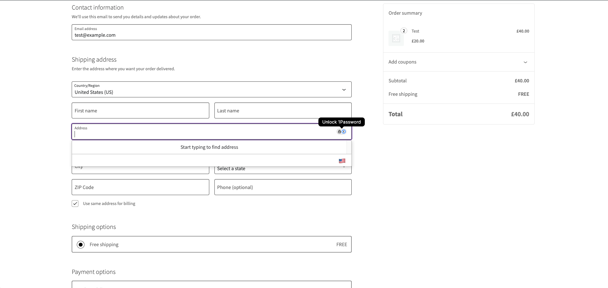
Task: Click the Last name field
Action: click(283, 110)
